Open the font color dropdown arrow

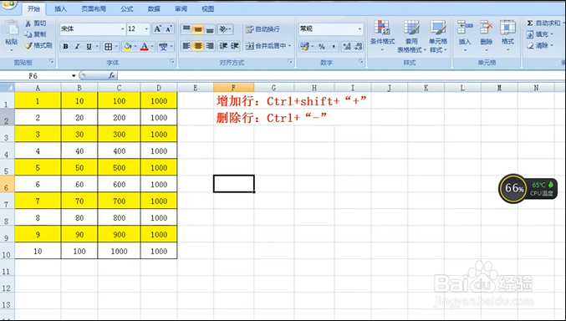pyautogui.click(x=152, y=46)
